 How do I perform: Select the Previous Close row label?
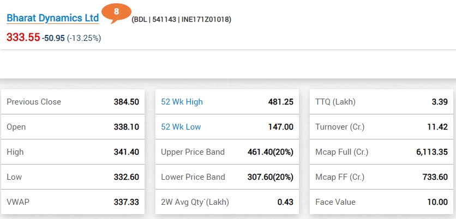pos(34,102)
